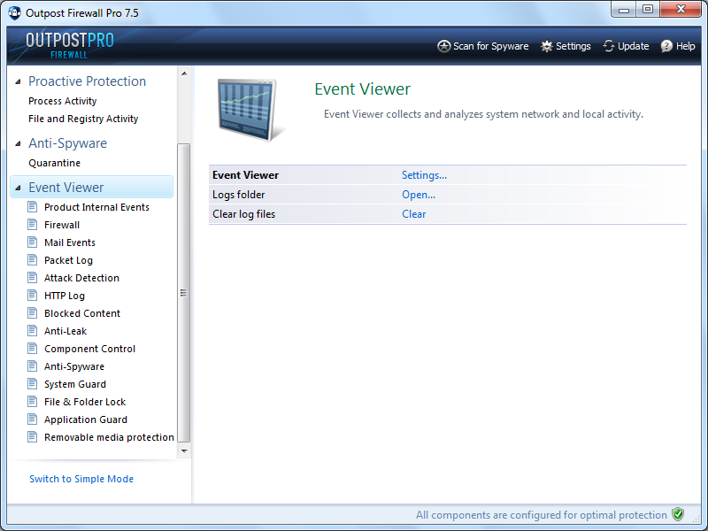Open Settings via the gear icon
Viewport: 708px width, 531px height.
coord(547,46)
